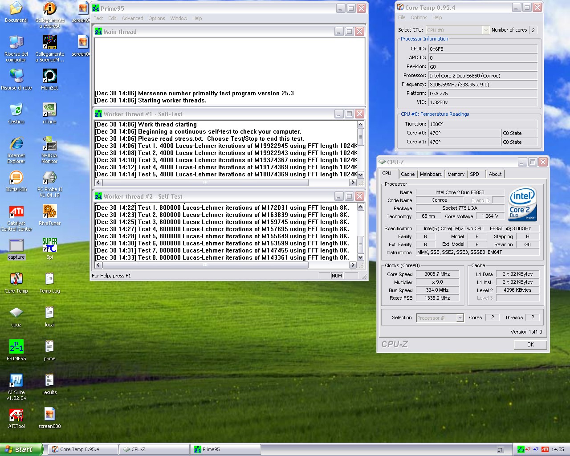Screen dimensions: 570x456
Task: Switch to the Memory tab in CPU-Z
Action: tap(456, 174)
